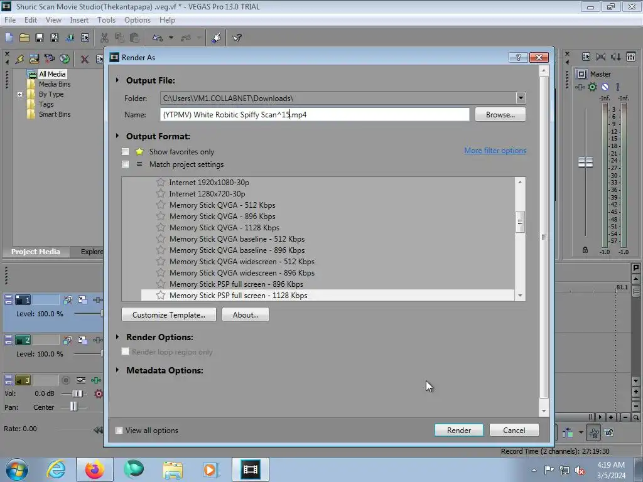The image size is (643, 482).
Task: Switch to the Project Media tab
Action: pyautogui.click(x=35, y=252)
